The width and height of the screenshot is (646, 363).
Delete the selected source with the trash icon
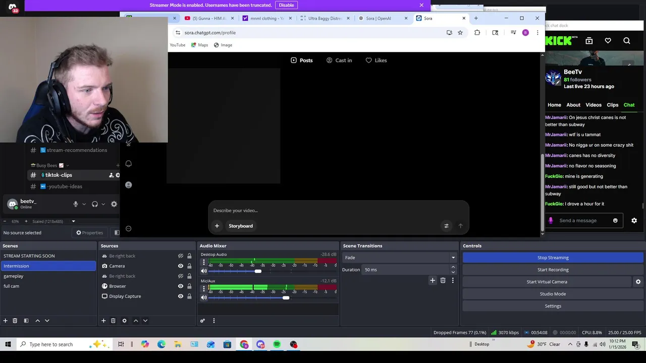click(113, 321)
